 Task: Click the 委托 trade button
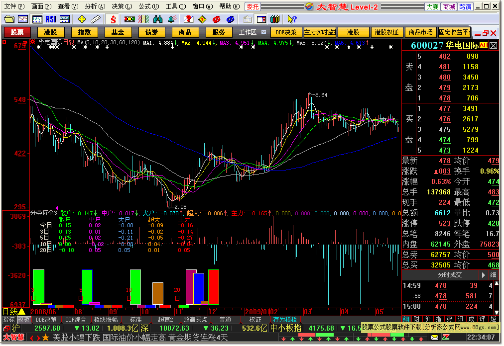[252, 6]
